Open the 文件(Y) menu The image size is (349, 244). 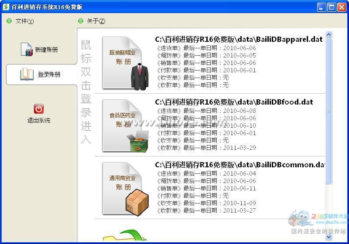tap(24, 21)
